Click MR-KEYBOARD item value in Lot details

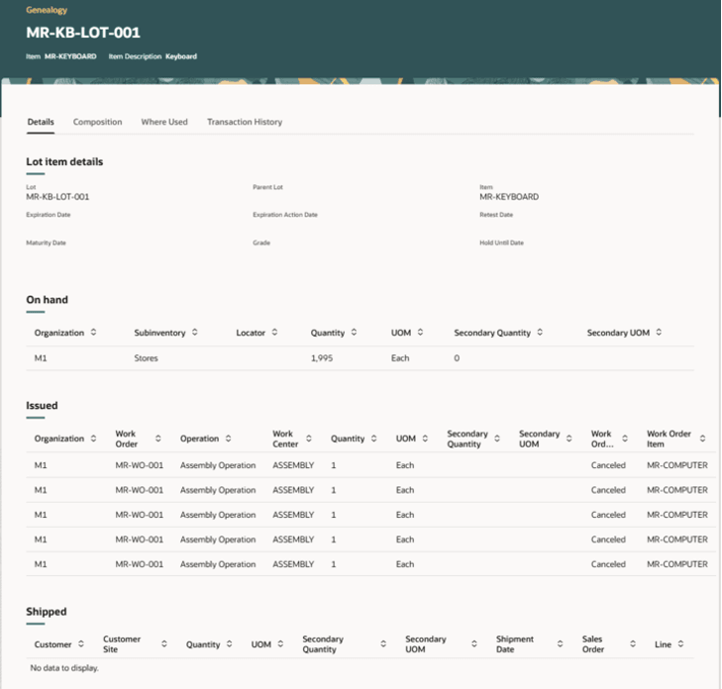click(x=509, y=197)
